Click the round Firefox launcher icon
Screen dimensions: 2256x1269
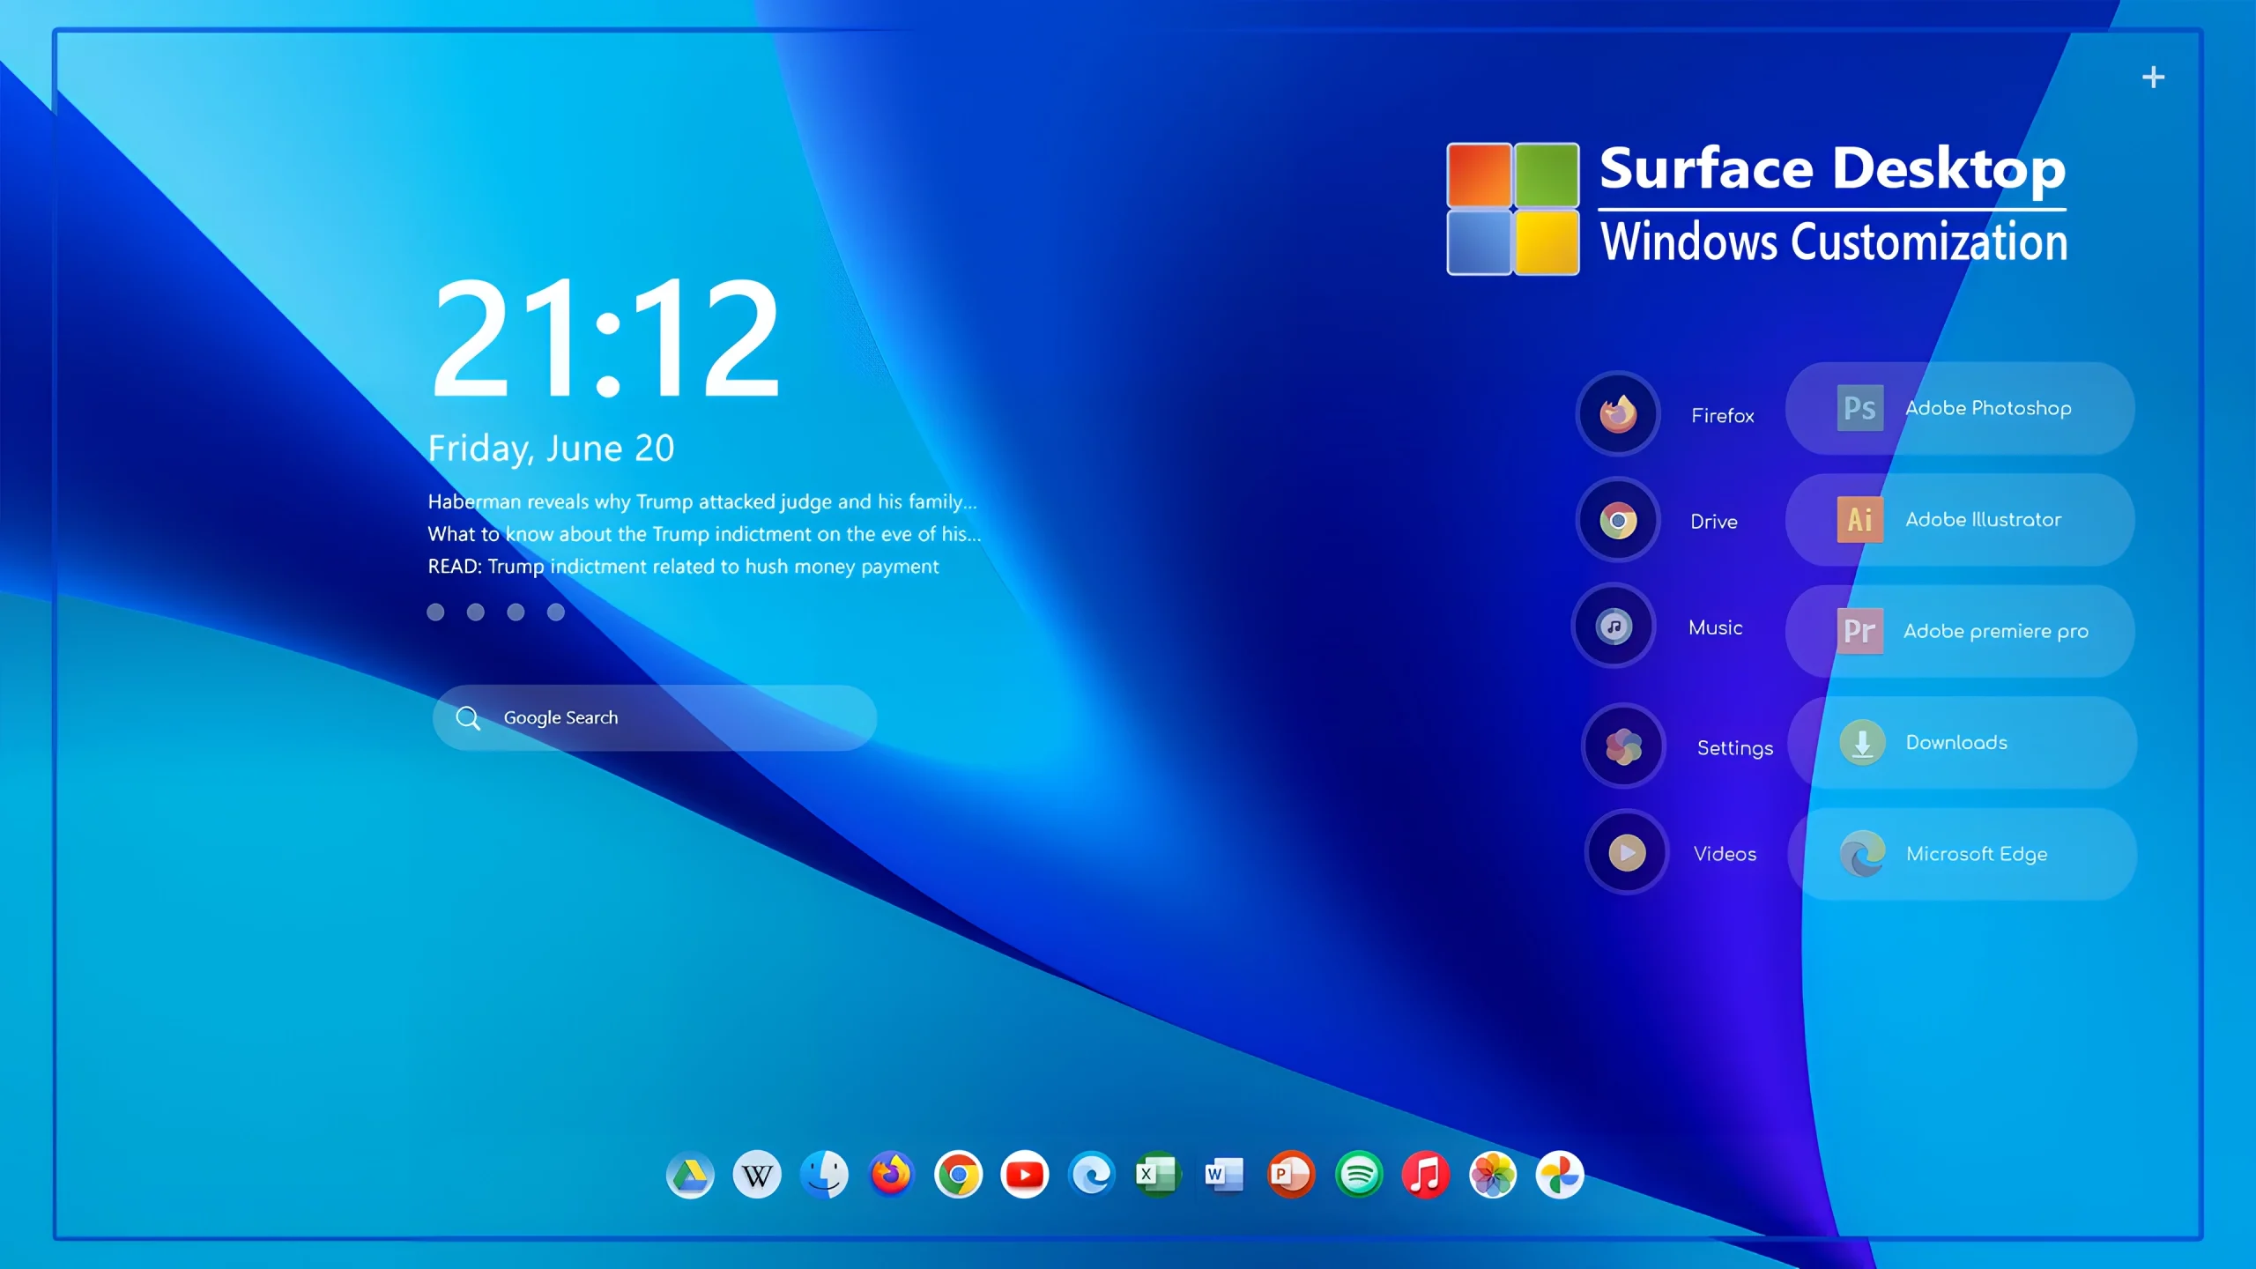(x=1618, y=413)
